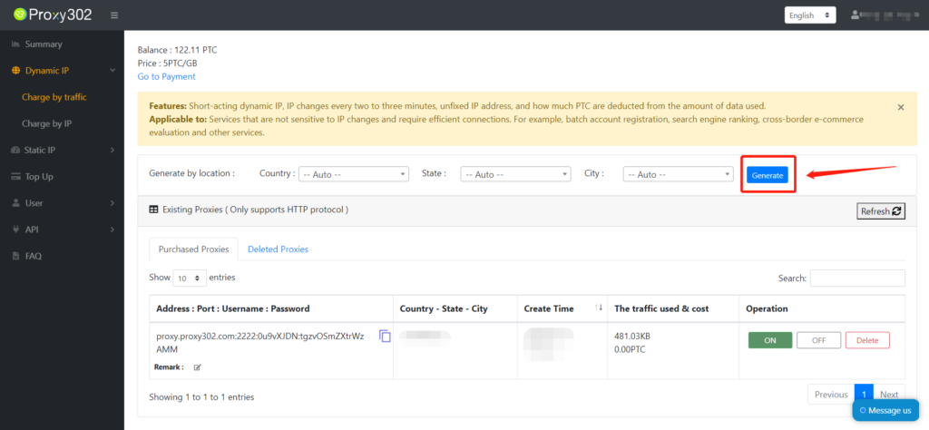Close the yellow features notice
The image size is (929, 430).
900,107
